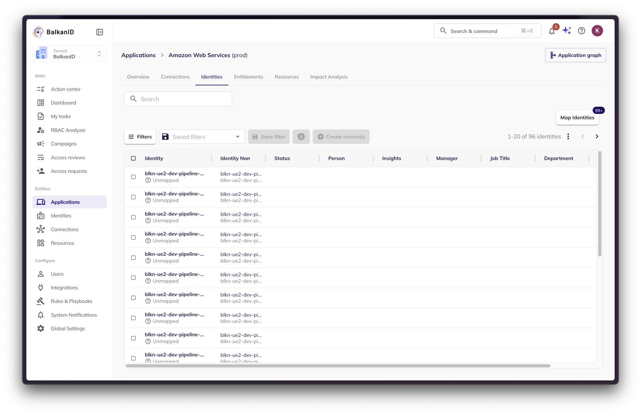Check the third identity row checkbox
Image resolution: width=641 pixels, height=414 pixels.
pos(133,217)
